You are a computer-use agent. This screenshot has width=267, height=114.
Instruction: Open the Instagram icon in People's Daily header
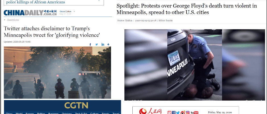click(188, 113)
